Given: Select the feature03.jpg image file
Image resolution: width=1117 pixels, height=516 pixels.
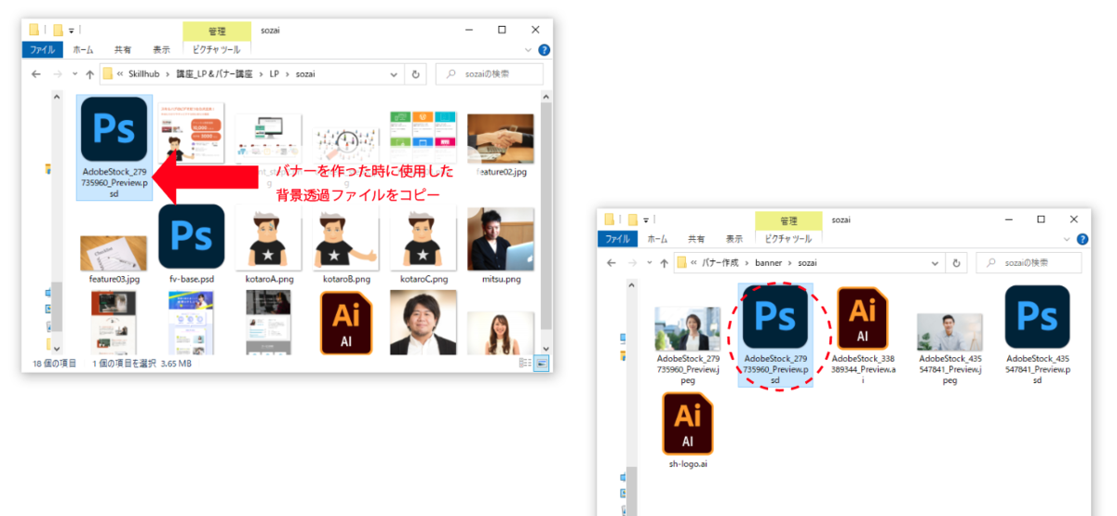Looking at the screenshot, I should [114, 258].
